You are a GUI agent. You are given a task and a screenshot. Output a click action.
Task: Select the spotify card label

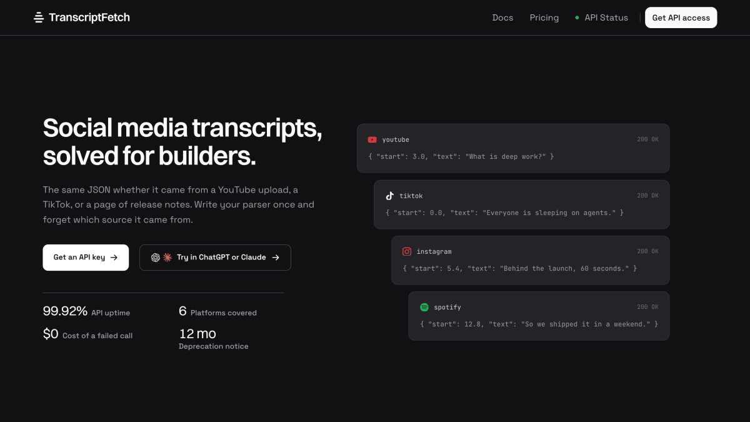click(x=447, y=307)
